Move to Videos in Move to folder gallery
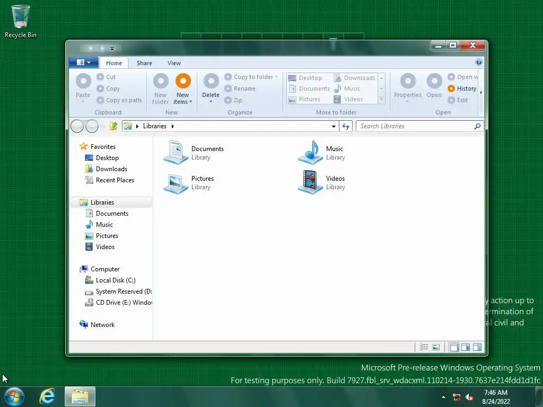This screenshot has width=543, height=407. tap(348, 99)
